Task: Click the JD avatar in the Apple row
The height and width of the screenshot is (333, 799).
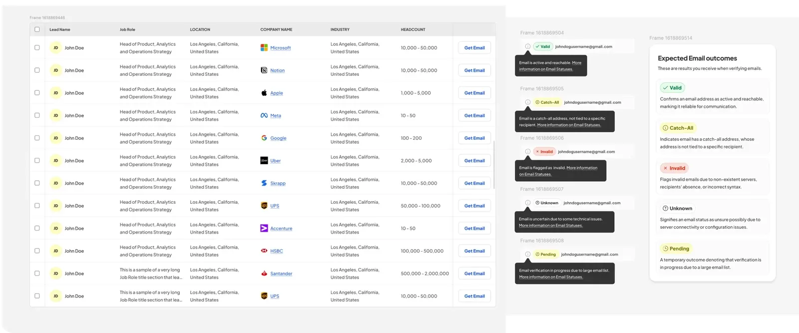Action: [55, 93]
